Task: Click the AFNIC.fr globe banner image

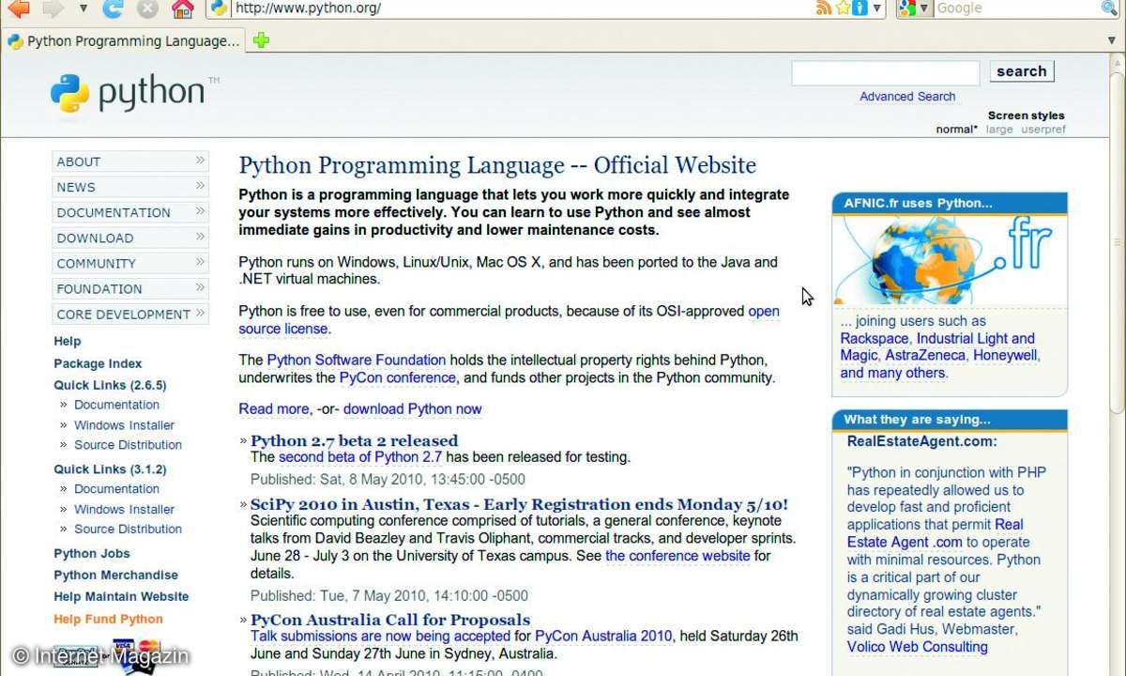Action: coord(949,259)
